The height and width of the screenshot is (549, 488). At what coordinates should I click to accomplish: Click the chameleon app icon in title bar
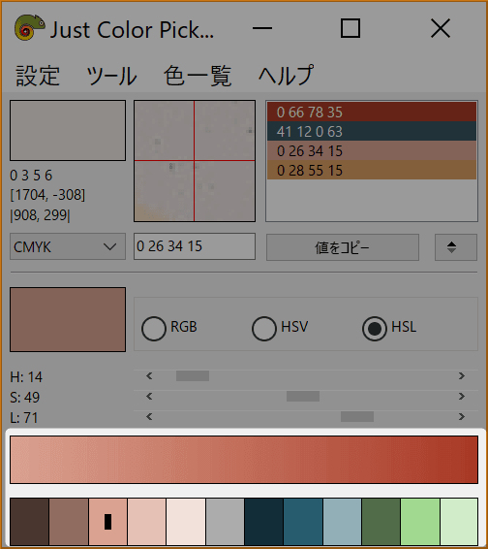click(x=29, y=28)
